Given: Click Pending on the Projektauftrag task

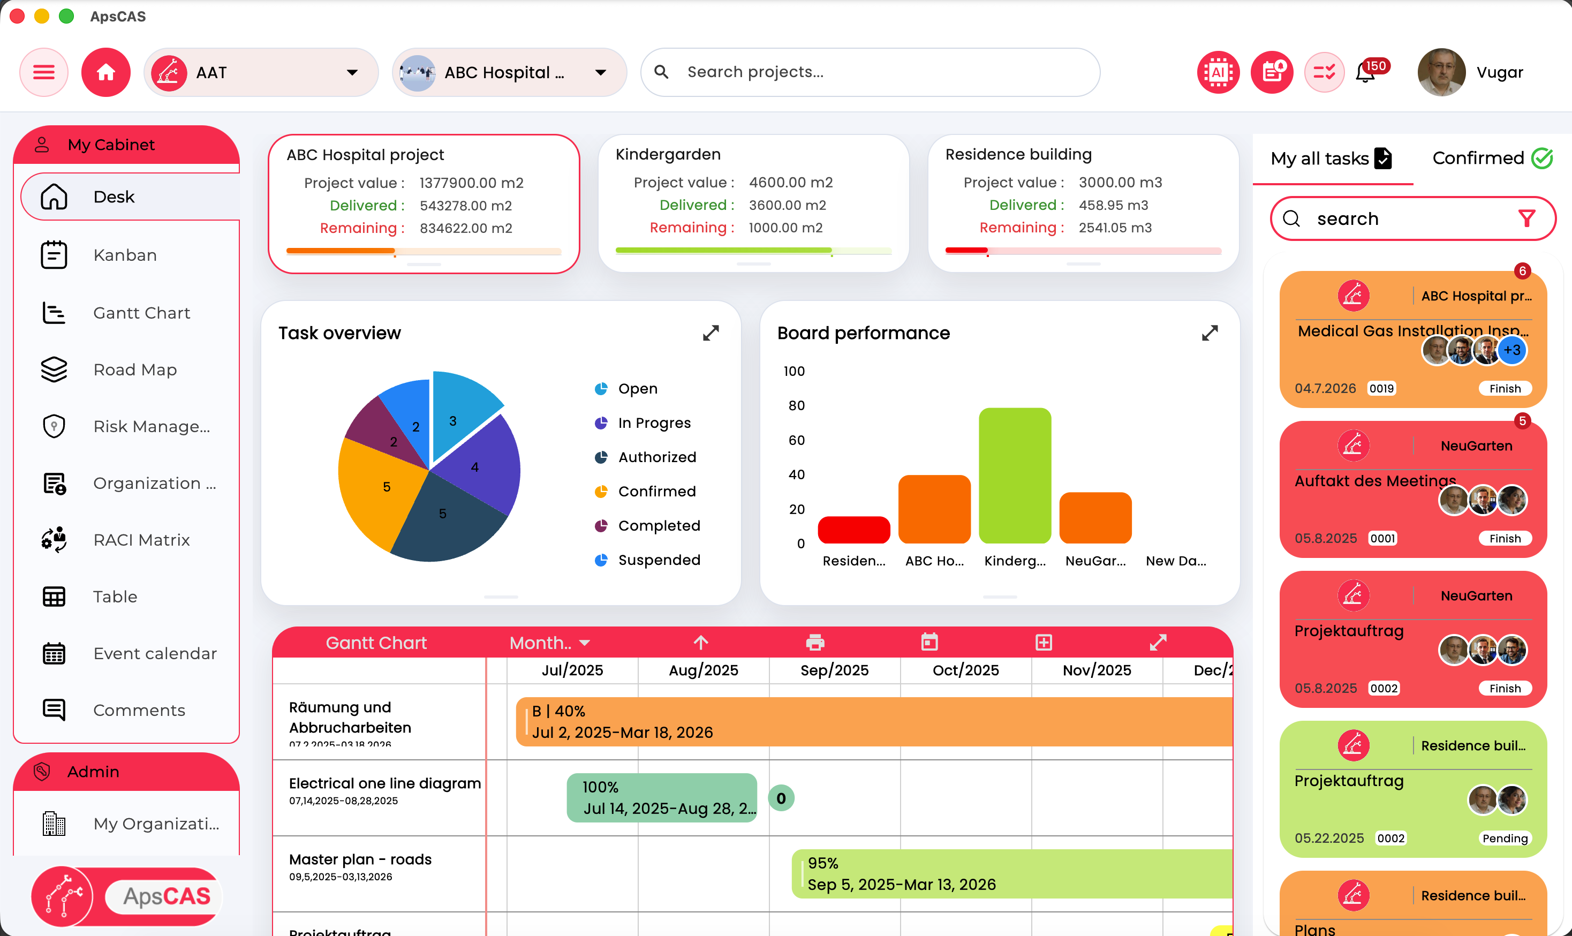Looking at the screenshot, I should (x=1504, y=837).
